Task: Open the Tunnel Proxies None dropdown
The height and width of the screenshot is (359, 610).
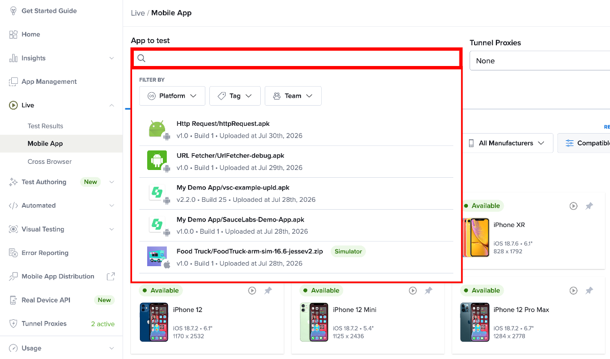Action: click(x=539, y=60)
